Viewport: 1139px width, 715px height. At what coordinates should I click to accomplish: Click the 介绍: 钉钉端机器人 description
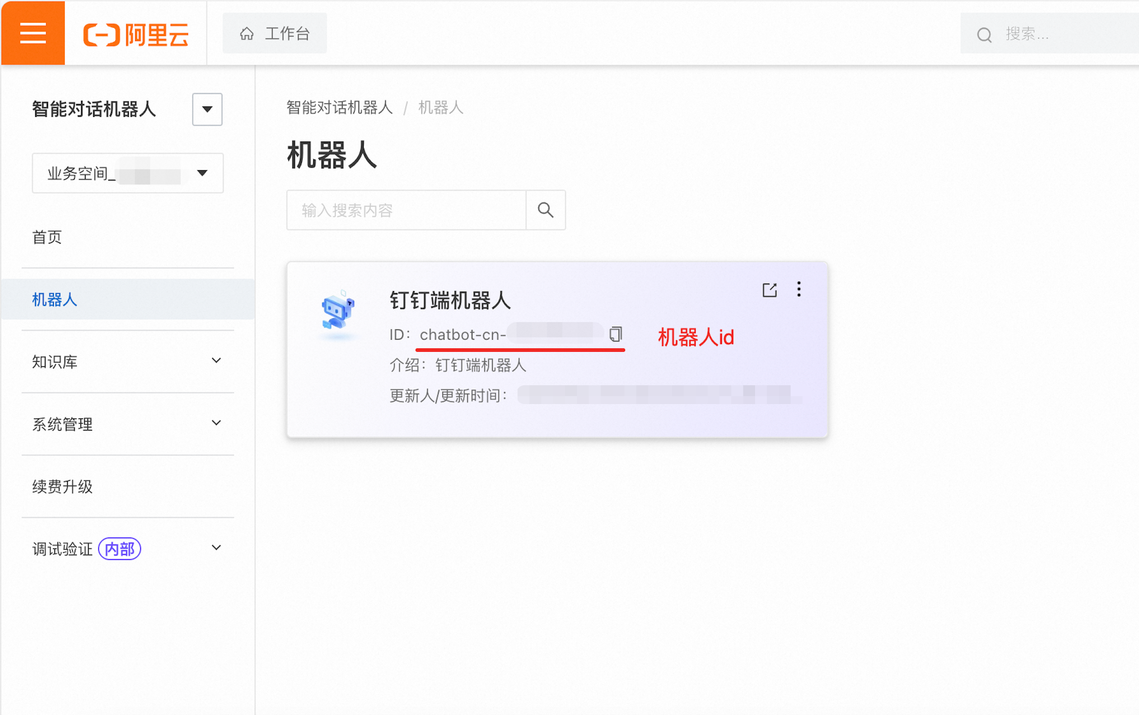tap(458, 365)
